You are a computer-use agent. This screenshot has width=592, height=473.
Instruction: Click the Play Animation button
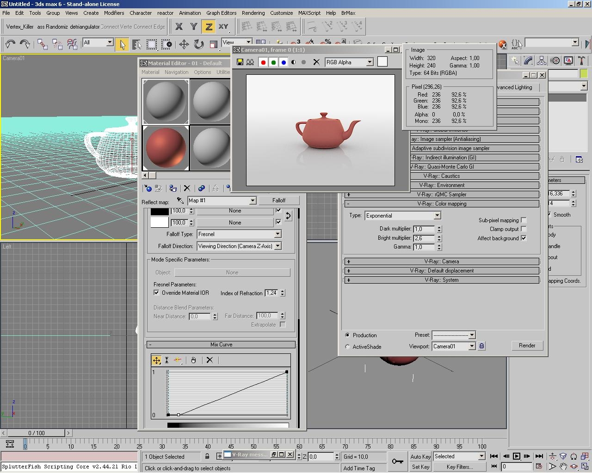coord(516,456)
